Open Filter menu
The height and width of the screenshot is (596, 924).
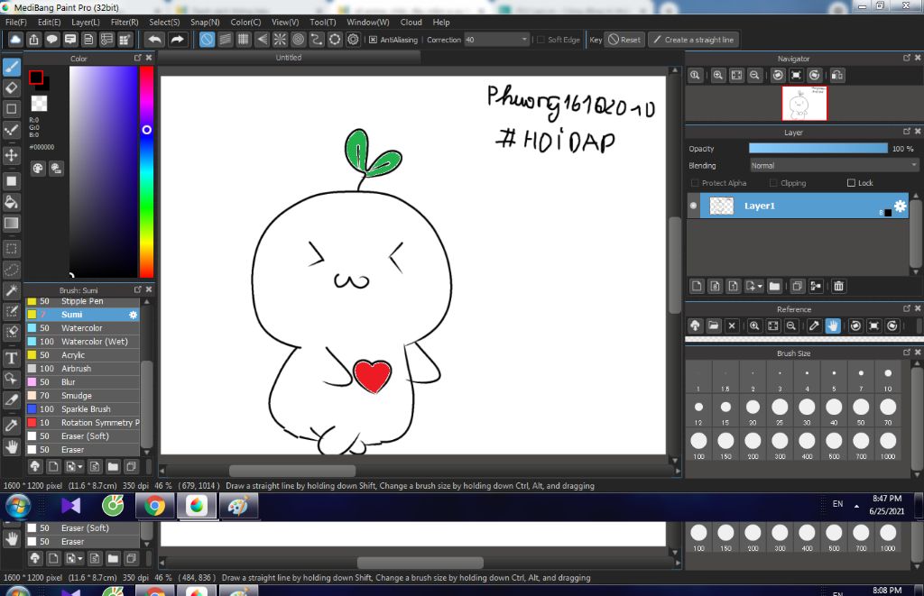(x=125, y=23)
